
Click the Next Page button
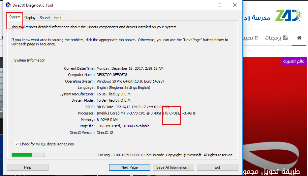coord(130,167)
